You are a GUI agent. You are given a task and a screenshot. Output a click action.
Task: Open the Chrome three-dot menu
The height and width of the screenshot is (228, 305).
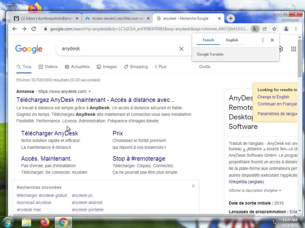[296, 29]
